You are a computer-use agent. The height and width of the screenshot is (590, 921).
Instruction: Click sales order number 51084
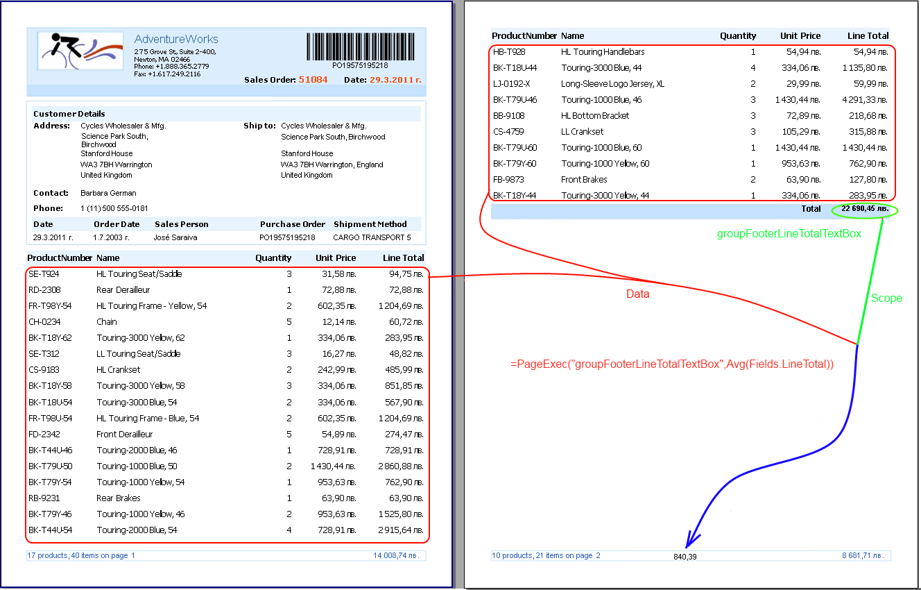313,80
